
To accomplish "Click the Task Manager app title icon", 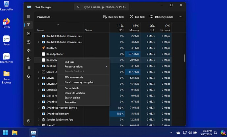I will [x=29, y=7].
